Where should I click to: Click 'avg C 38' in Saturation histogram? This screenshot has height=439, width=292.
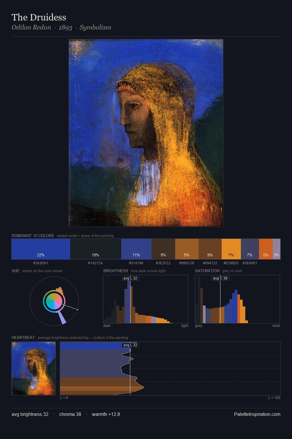[220, 278]
